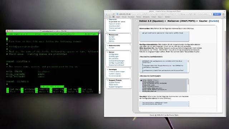
Task: Collapse the Server sidebar section arrow
Action: point(107,52)
